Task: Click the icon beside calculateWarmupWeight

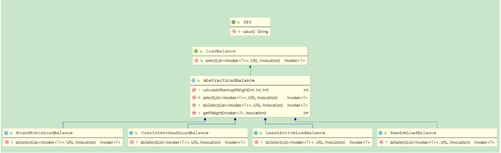Action: pos(194,90)
